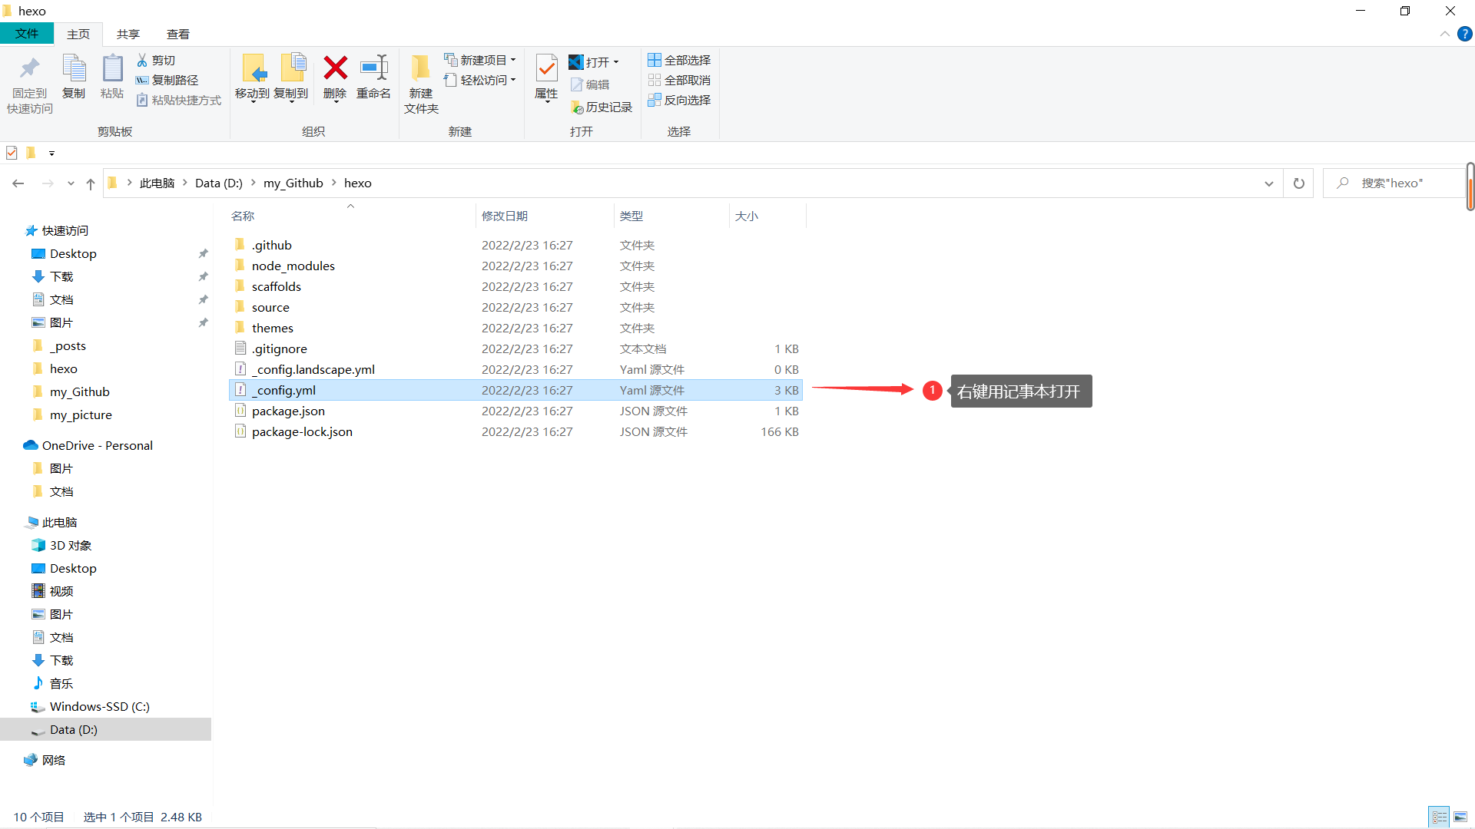Click 粘贴快捷方式 paste shortcut
The height and width of the screenshot is (829, 1475).
[x=179, y=100]
